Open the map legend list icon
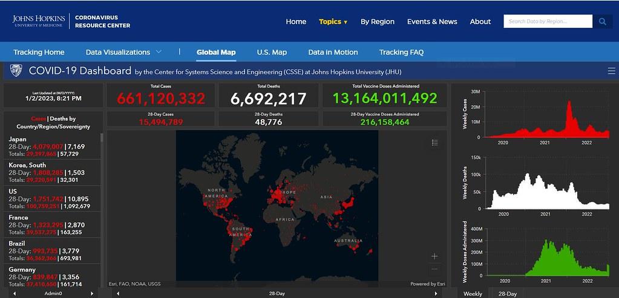Screen dimensions: 619x298 click(434, 143)
